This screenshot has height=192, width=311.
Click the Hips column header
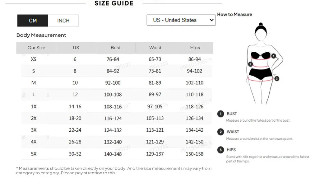point(195,48)
